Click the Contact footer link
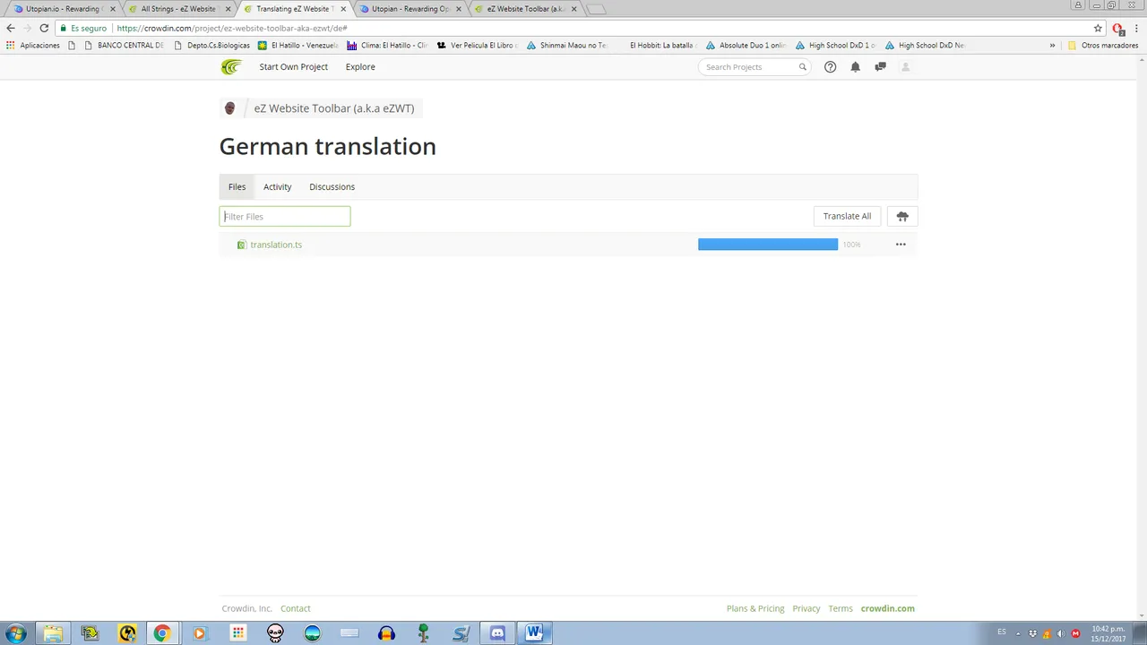 coord(295,608)
